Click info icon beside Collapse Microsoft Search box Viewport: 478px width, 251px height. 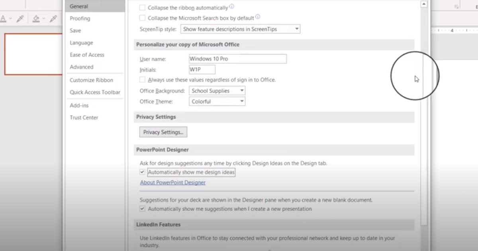click(x=258, y=17)
